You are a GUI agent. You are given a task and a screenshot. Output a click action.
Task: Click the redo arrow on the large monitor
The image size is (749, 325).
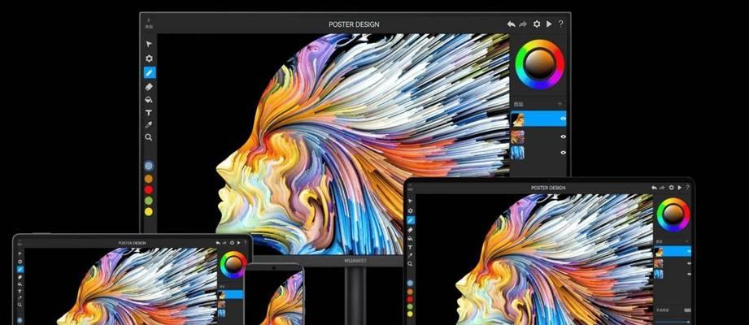523,24
